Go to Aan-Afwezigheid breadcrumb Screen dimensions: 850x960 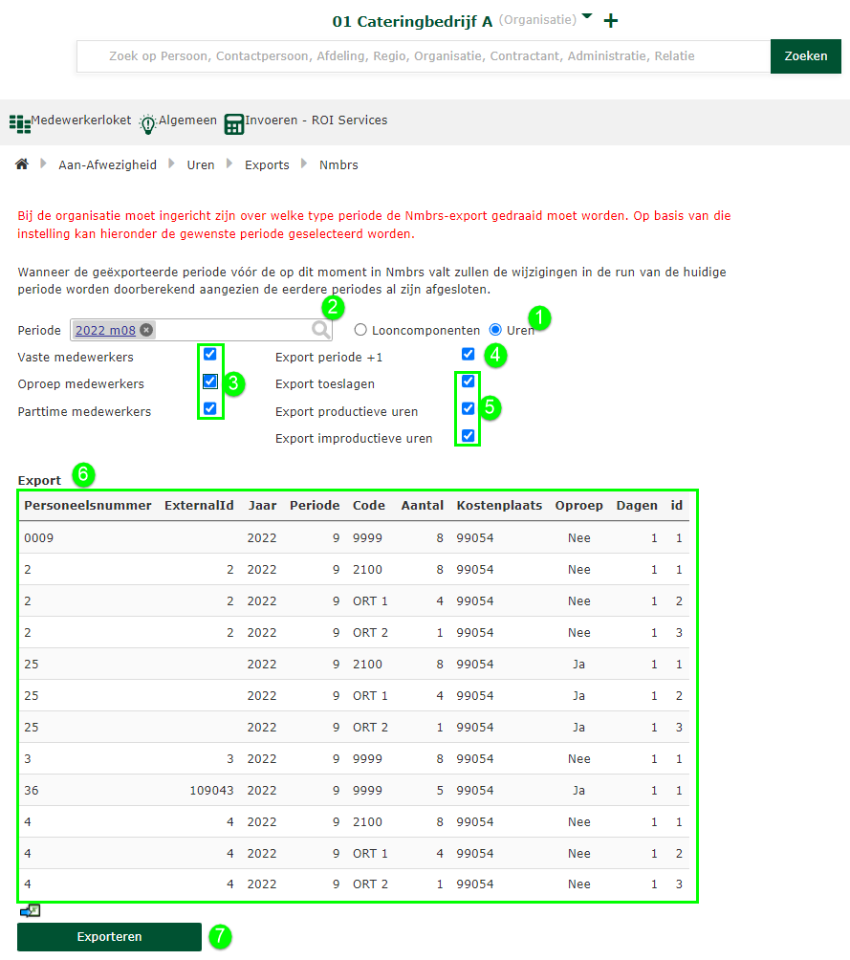tap(108, 164)
